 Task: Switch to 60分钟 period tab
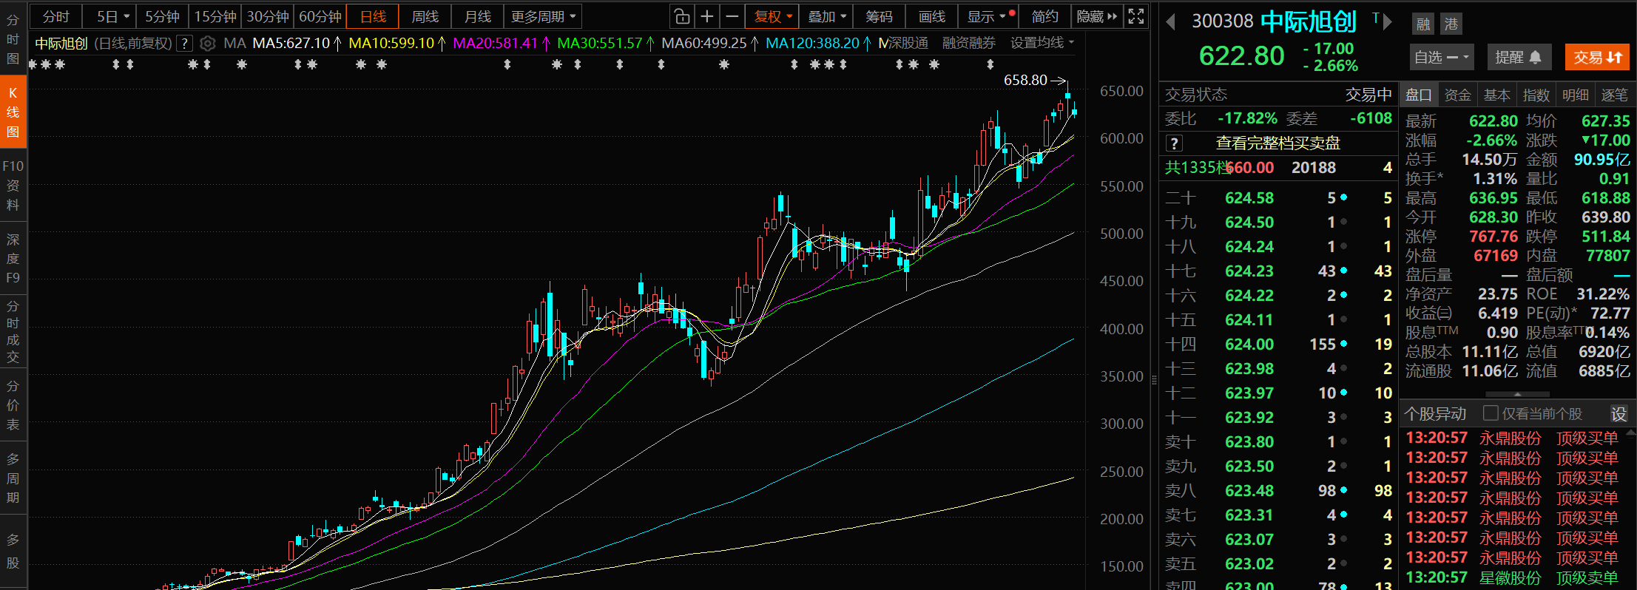pos(320,16)
